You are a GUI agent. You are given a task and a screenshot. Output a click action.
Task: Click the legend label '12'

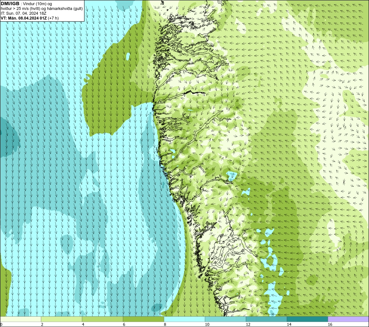[x=248, y=324]
